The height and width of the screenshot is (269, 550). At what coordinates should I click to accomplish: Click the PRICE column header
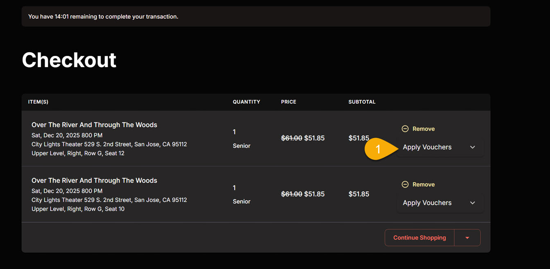click(x=289, y=102)
